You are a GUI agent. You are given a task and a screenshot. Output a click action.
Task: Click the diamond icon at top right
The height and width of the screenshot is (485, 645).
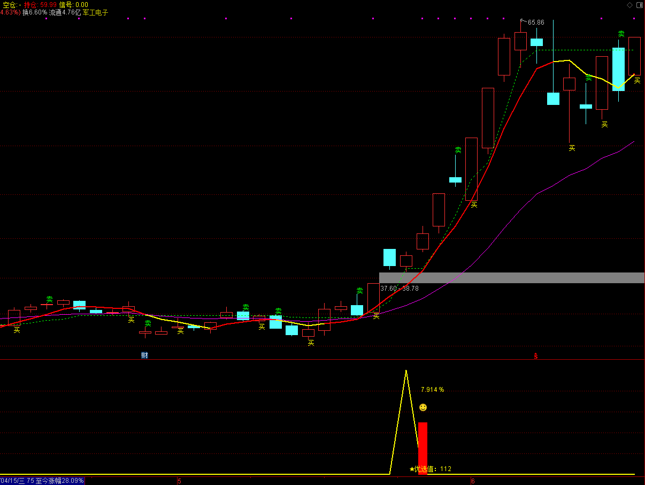tap(629, 4)
